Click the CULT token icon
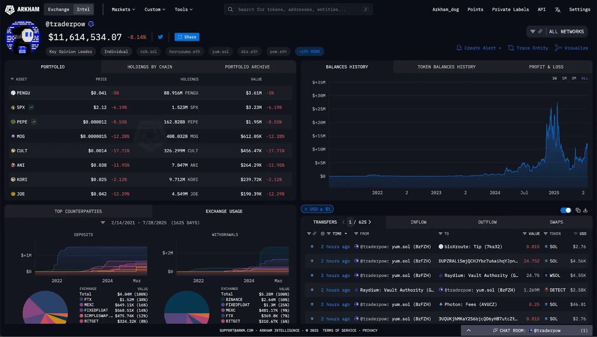 13,151
